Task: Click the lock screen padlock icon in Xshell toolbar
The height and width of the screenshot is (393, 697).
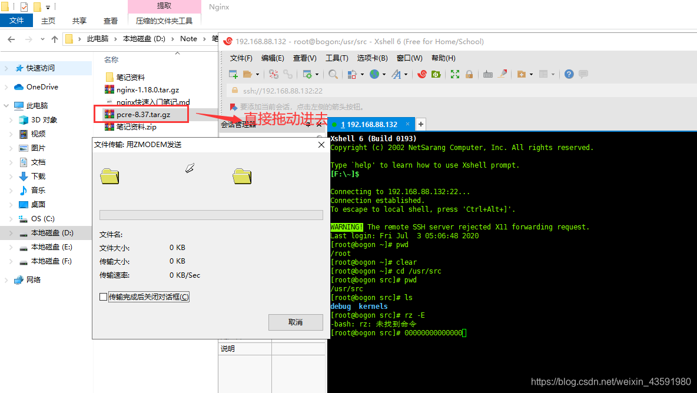Action: click(469, 74)
